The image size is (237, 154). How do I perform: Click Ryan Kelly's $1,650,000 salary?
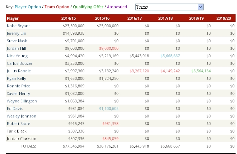point(75,78)
